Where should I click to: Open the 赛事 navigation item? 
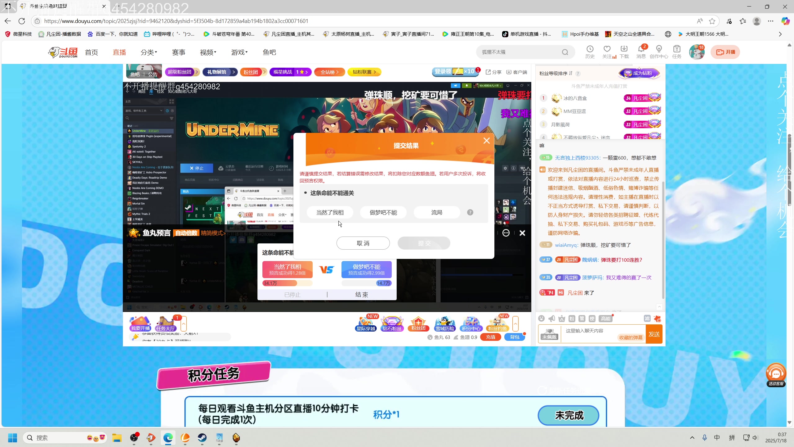pos(179,52)
